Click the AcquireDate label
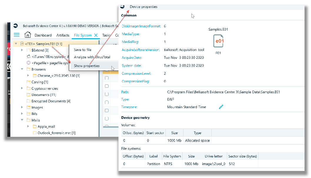Viewport: 311px width, 178px height. pyautogui.click(x=132, y=58)
